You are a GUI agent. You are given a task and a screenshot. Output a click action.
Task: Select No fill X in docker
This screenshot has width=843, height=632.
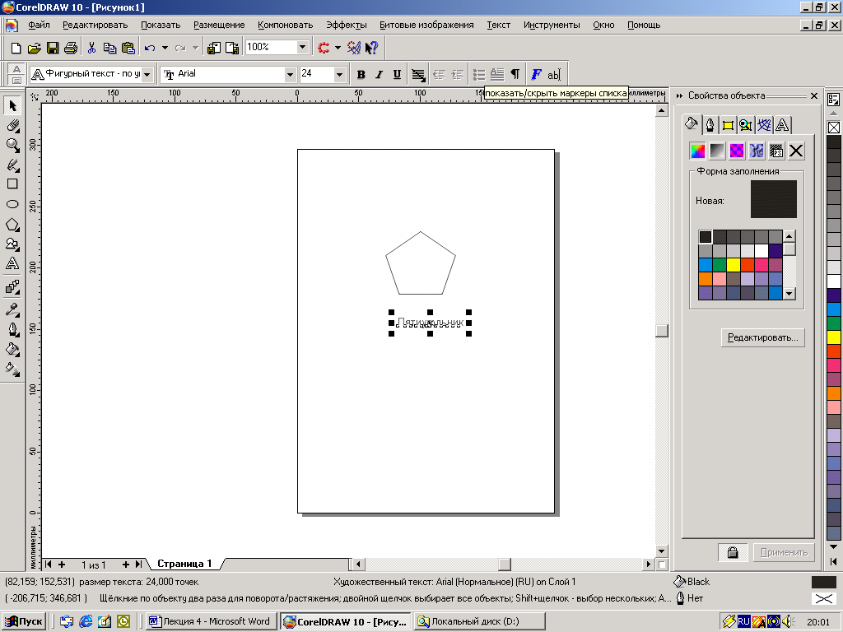796,151
